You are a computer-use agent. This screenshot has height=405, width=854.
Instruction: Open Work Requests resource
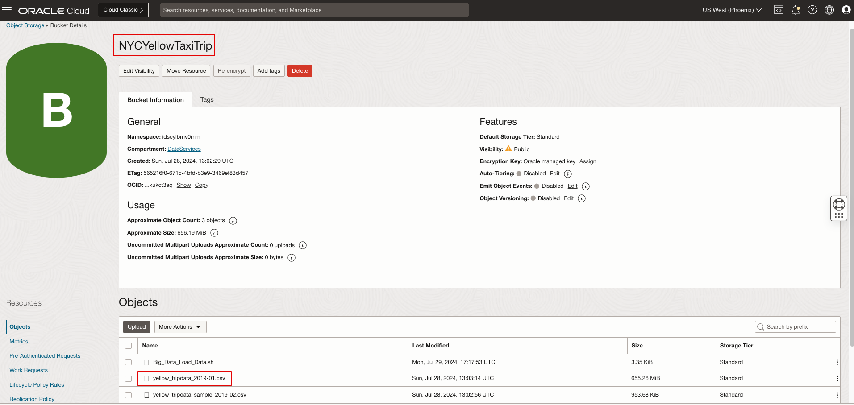click(29, 370)
